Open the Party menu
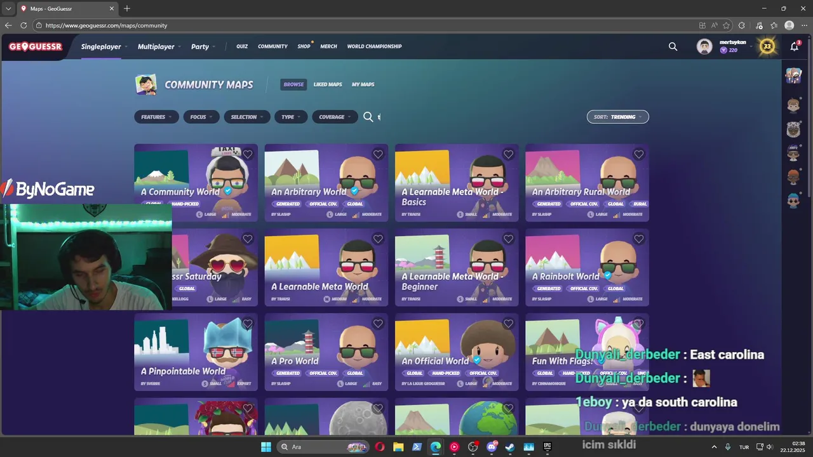This screenshot has height=457, width=813. pyautogui.click(x=203, y=46)
